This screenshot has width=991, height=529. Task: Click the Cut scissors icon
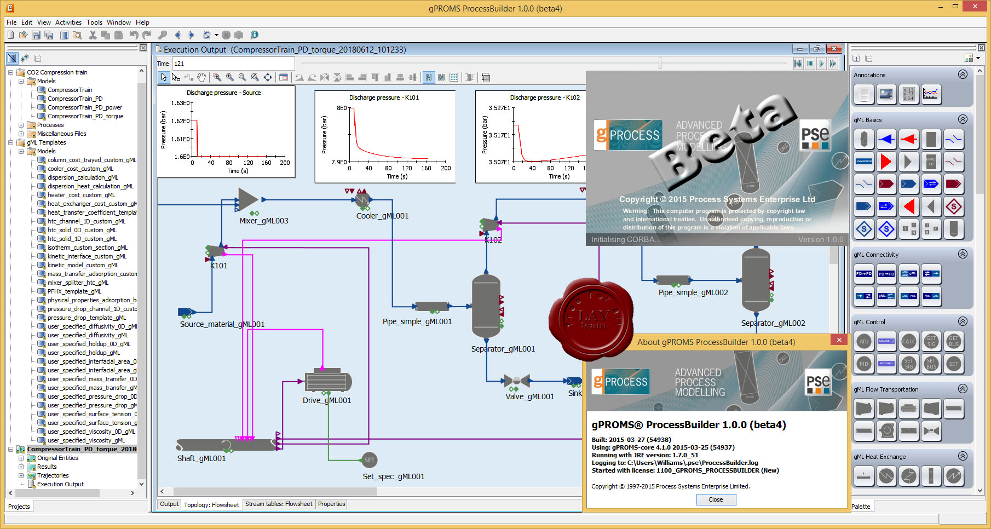click(93, 35)
